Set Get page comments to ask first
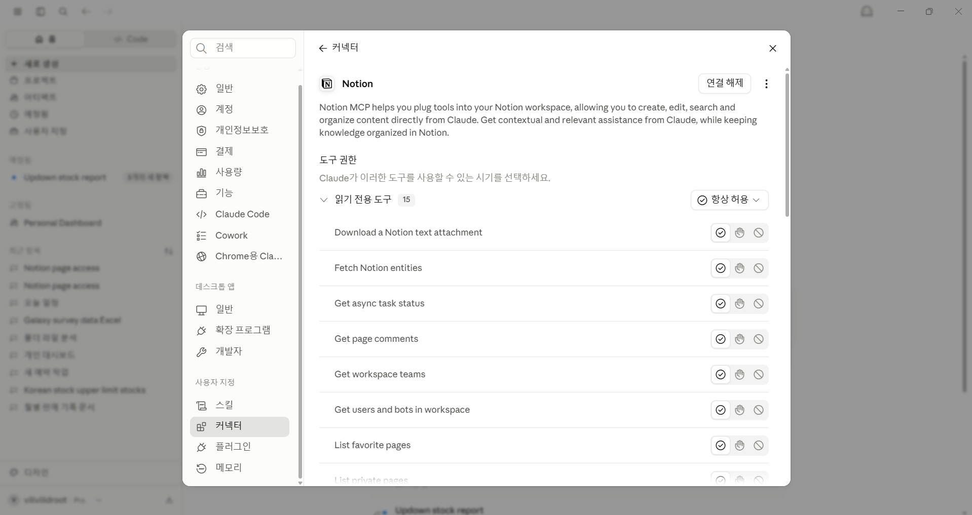 [740, 339]
